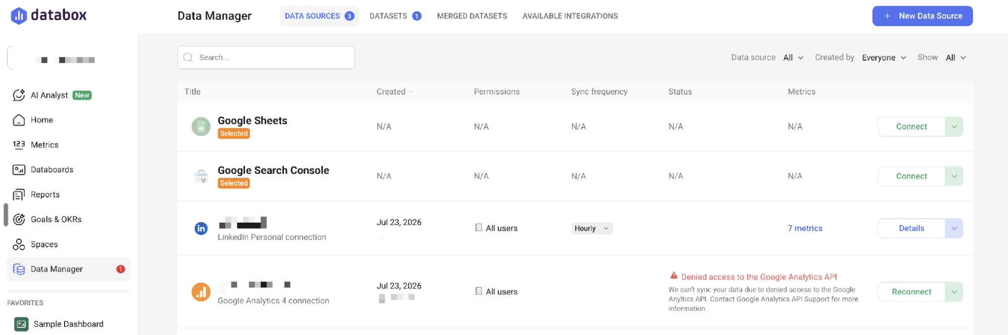The image size is (1008, 335).
Task: Click the search magnifier icon
Action: pos(188,57)
